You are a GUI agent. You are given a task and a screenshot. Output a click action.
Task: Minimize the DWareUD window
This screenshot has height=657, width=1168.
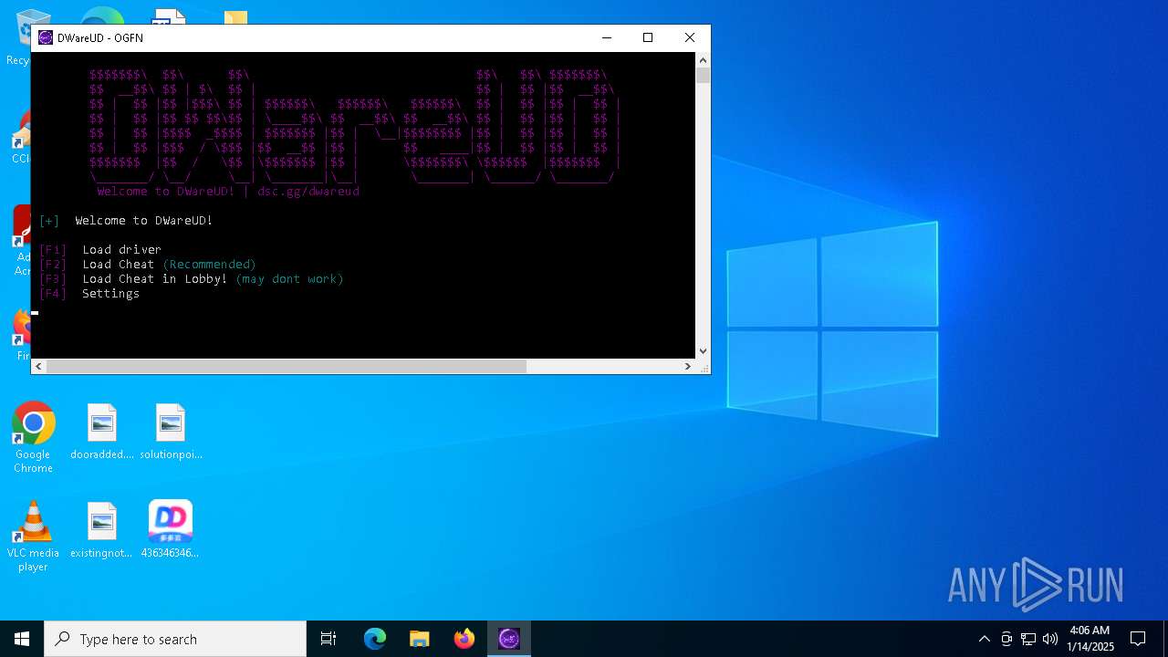pyautogui.click(x=607, y=37)
